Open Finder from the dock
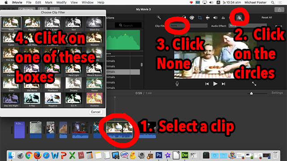 click(x=12, y=155)
